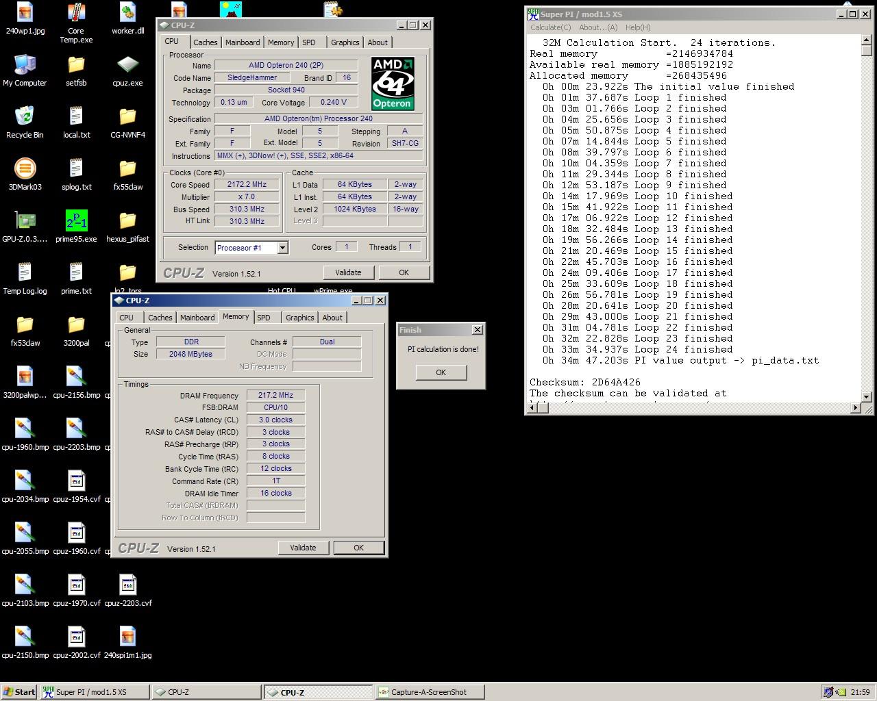Switch to Caches tab in upper CPU-Z window
The image size is (877, 701).
tap(205, 42)
